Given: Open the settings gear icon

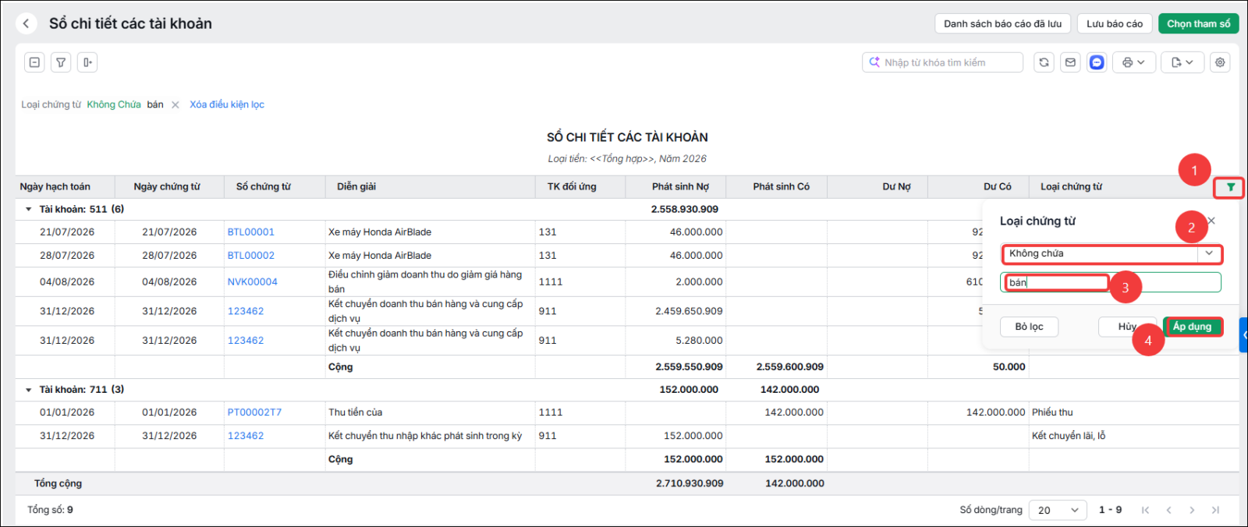Looking at the screenshot, I should tap(1220, 62).
